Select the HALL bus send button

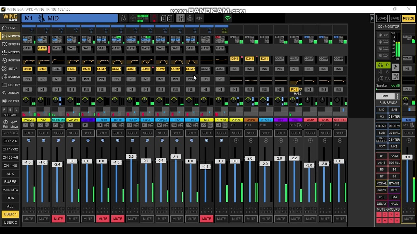pyautogui.click(x=394, y=204)
